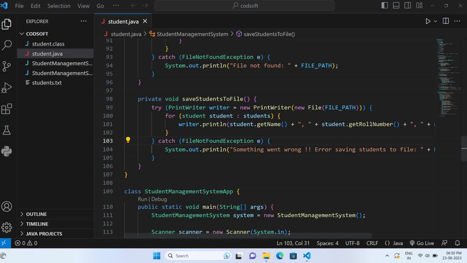The width and height of the screenshot is (467, 263).
Task: Open the Python sidebar icon
Action: [x=7, y=151]
